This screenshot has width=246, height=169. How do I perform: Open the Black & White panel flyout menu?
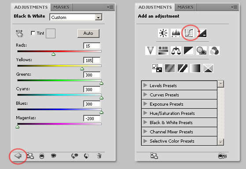pos(110,7)
